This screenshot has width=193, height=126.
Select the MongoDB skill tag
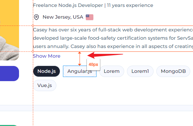173,71
